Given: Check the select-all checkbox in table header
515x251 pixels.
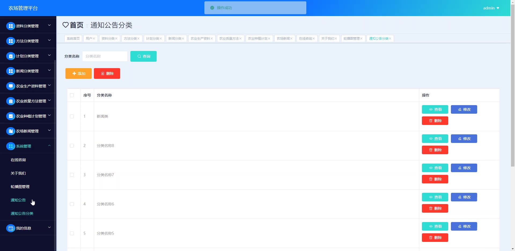Looking at the screenshot, I should 72,95.
